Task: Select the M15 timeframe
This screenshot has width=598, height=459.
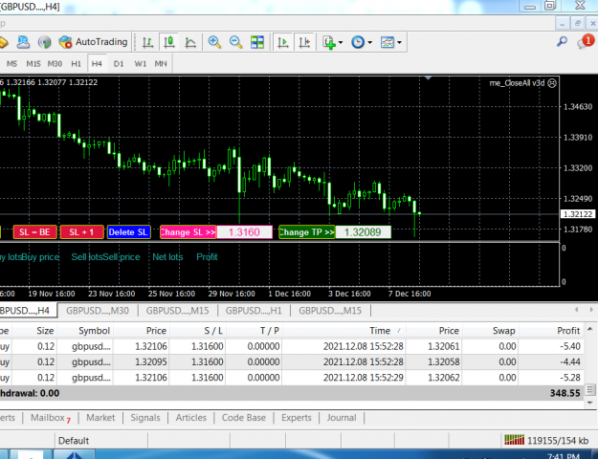Action: 33,64
